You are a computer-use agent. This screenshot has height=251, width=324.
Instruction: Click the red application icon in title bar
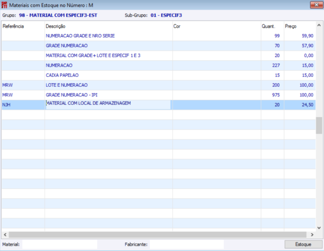point(4,5)
